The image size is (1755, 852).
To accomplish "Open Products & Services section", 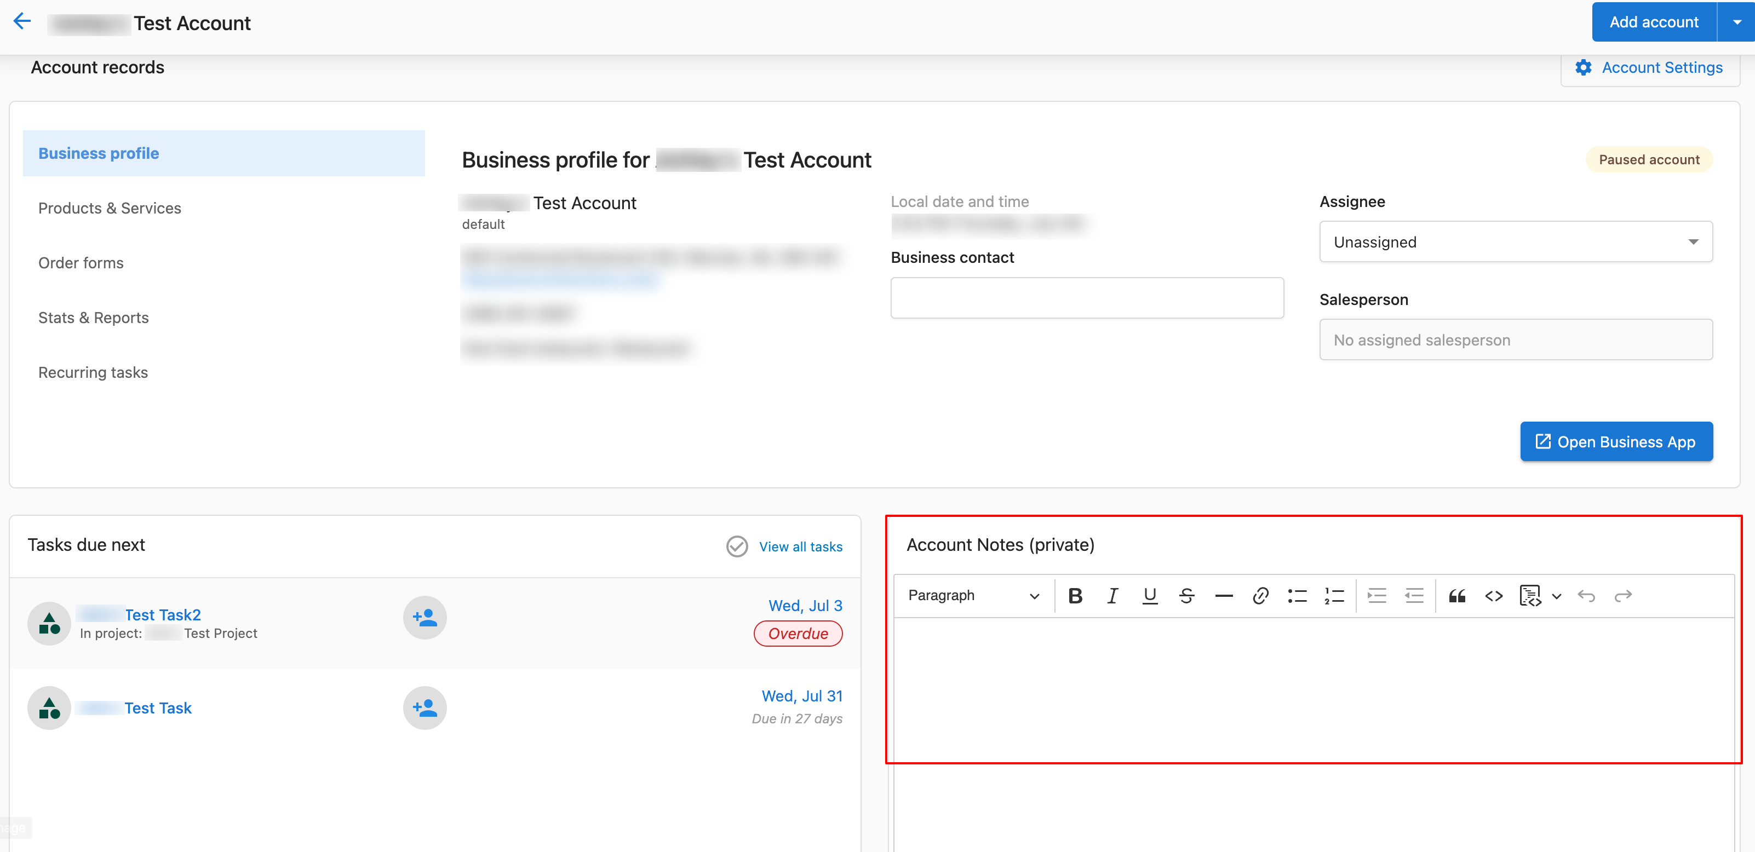I will [x=110, y=209].
